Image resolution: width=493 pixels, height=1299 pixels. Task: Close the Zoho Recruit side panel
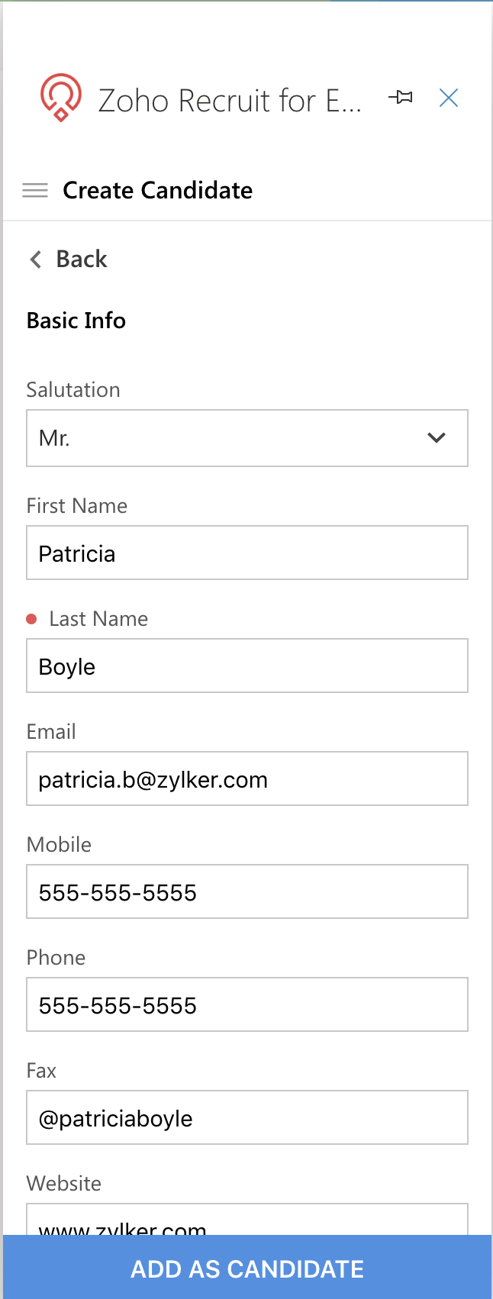click(x=449, y=98)
